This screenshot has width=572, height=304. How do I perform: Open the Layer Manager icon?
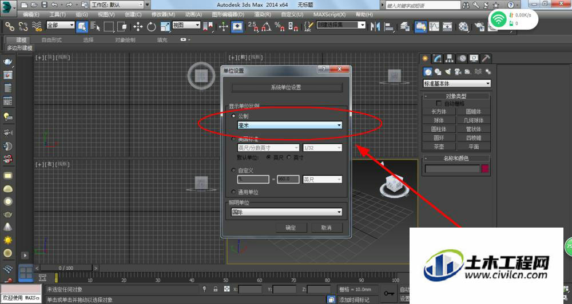404,26
